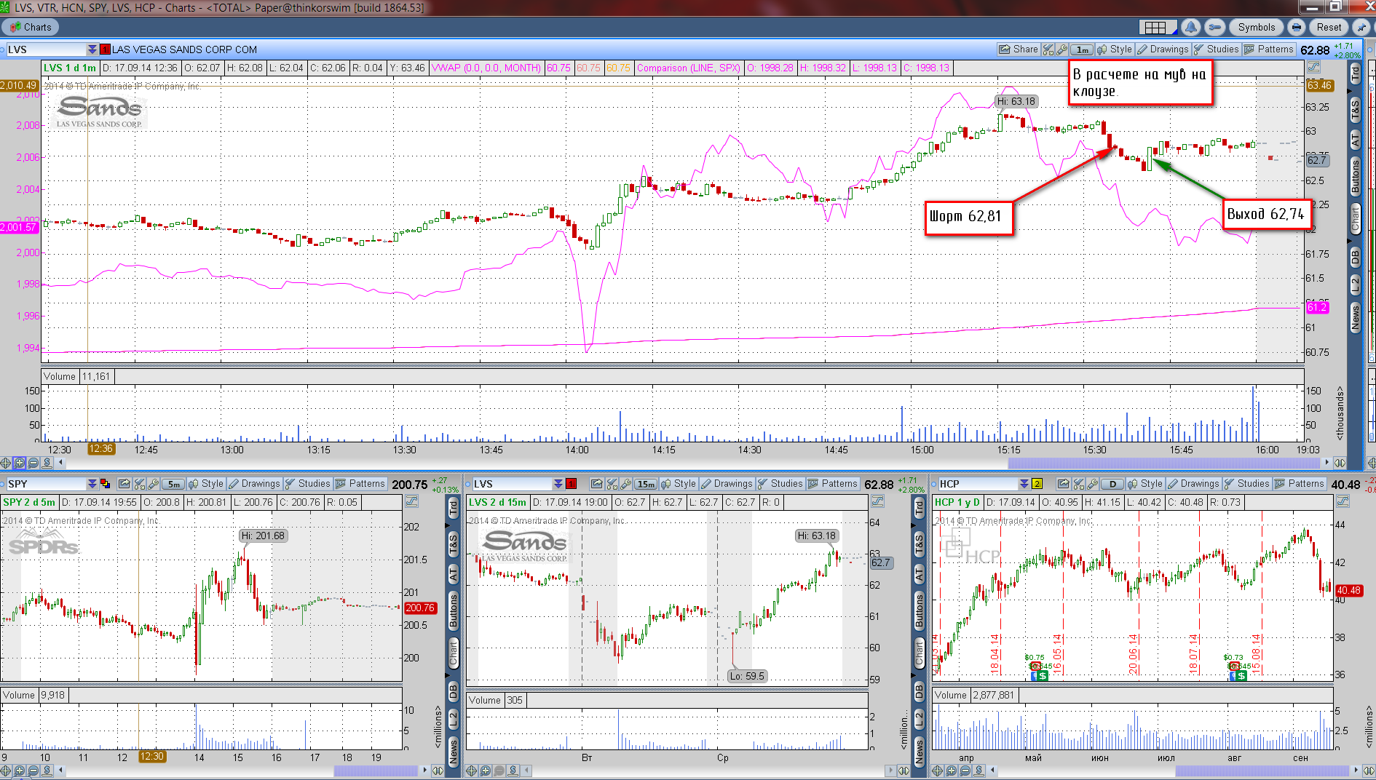The width and height of the screenshot is (1376, 780).
Task: Select the crosshair pan tool under the main chart
Action: [6, 463]
